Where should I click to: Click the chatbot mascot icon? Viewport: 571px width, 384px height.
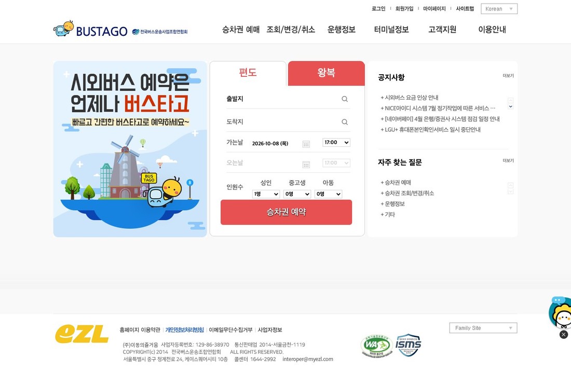[x=561, y=312]
